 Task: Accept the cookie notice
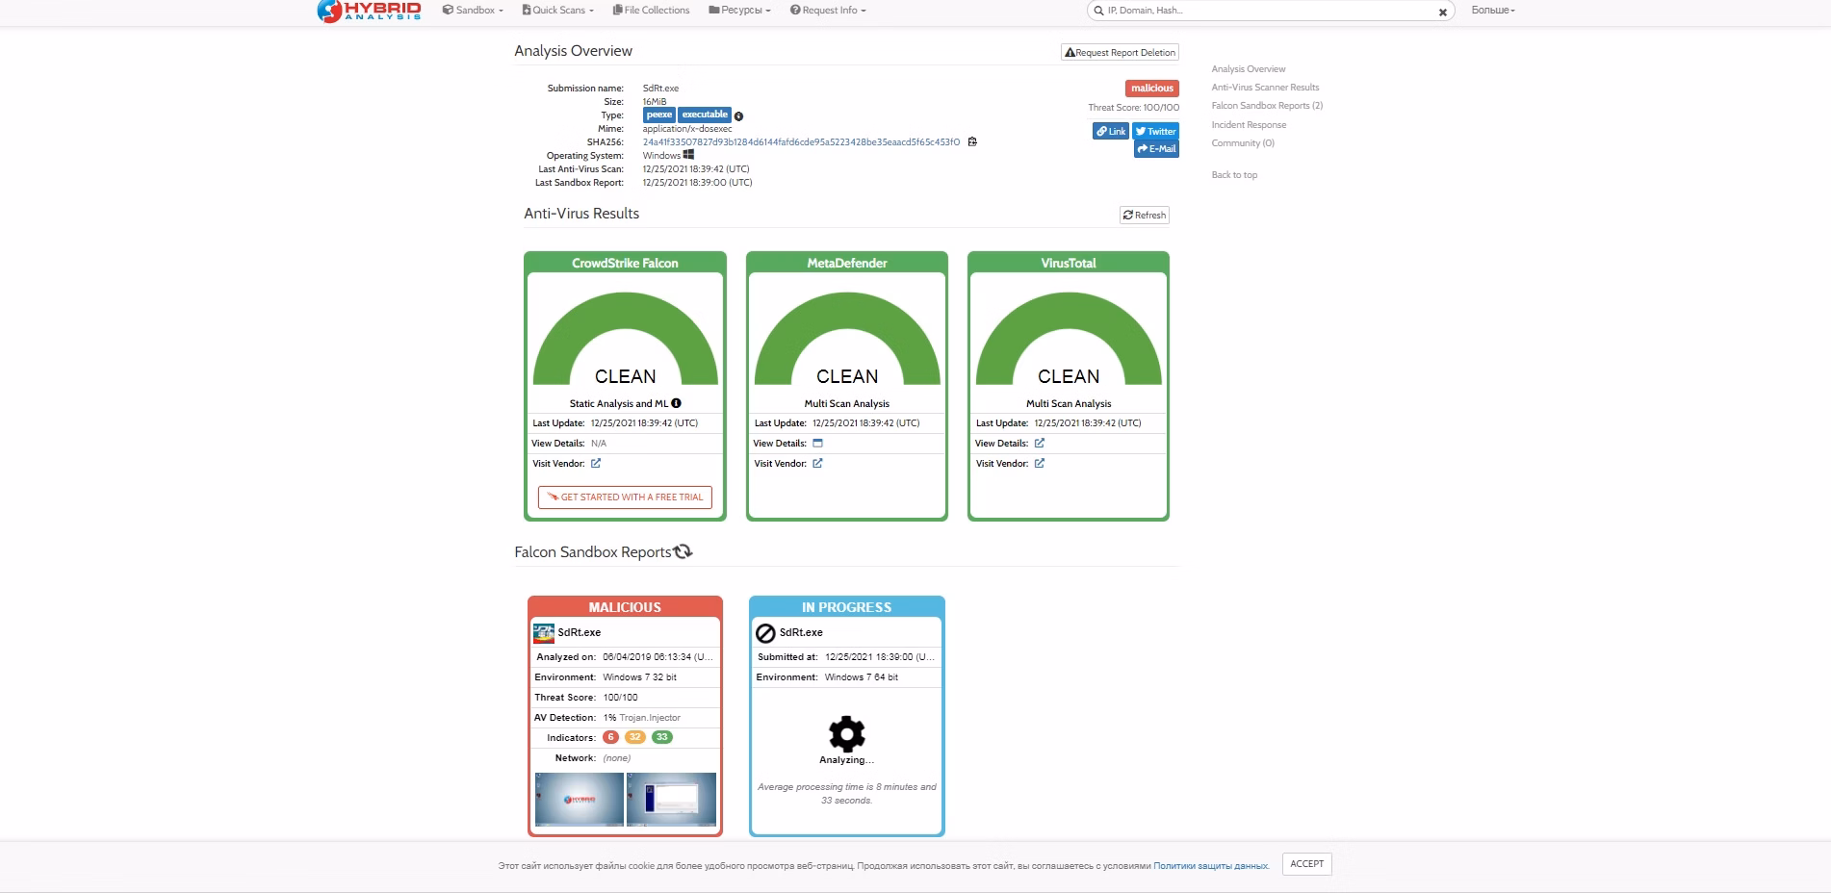click(1307, 864)
